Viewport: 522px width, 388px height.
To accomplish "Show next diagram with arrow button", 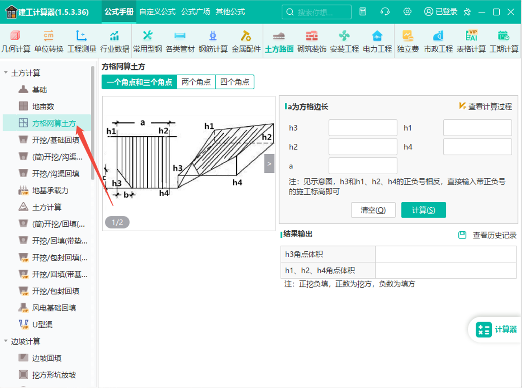I will click(269, 163).
